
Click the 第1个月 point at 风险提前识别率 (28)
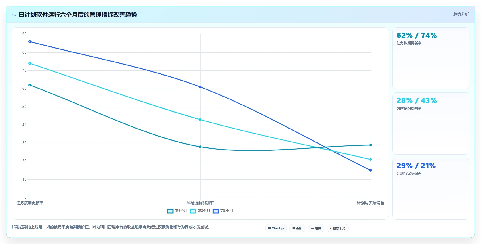click(x=200, y=147)
